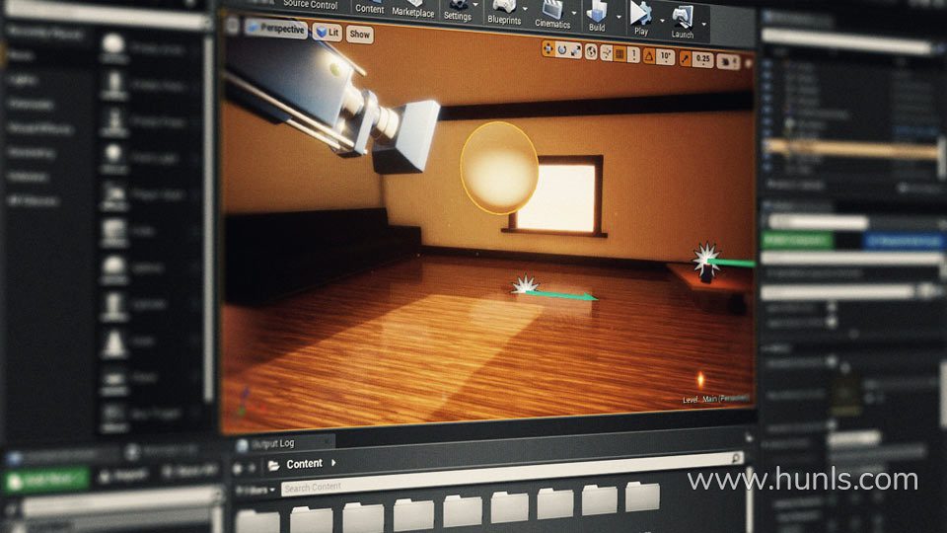The image size is (947, 533).
Task: Click the highlighted World Outliner row
Action: coord(851,149)
